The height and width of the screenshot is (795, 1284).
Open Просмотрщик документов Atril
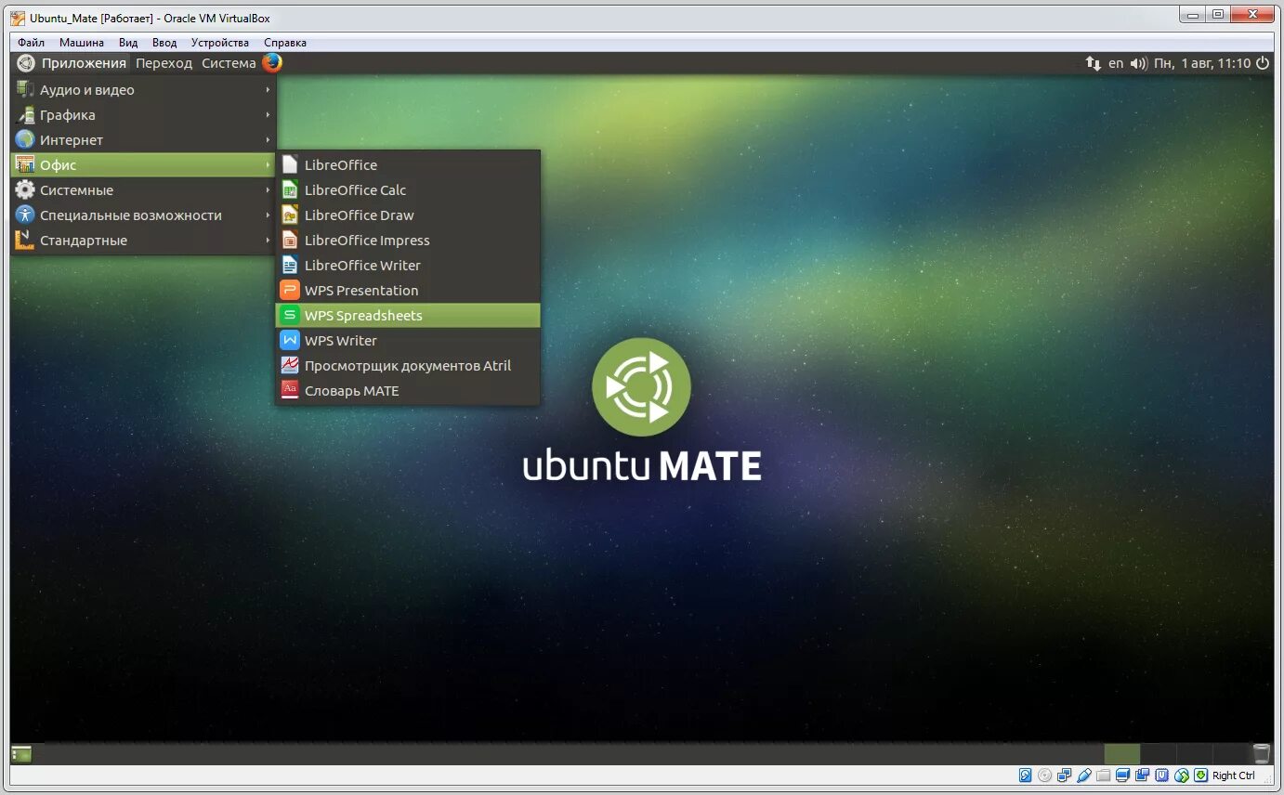408,366
